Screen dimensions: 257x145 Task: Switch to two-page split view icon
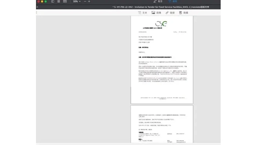[65, 1]
